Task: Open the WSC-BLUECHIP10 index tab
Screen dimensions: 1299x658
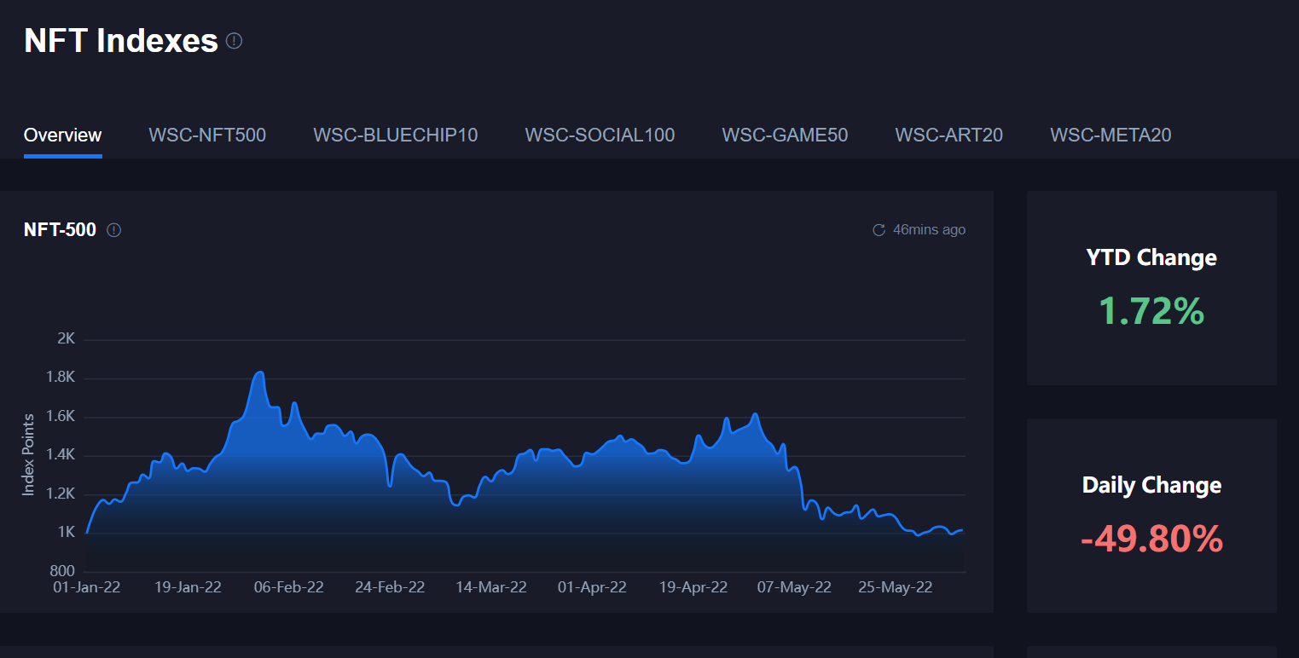Action: click(395, 135)
